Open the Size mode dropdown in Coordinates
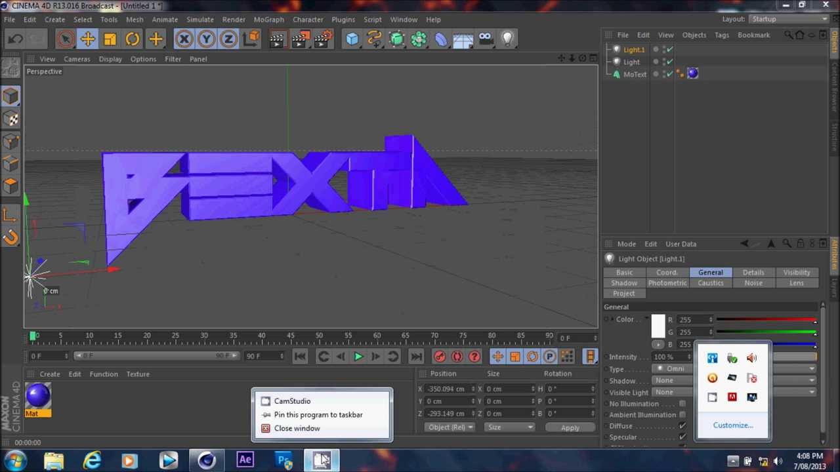Viewport: 840px width, 472px height. tap(509, 427)
